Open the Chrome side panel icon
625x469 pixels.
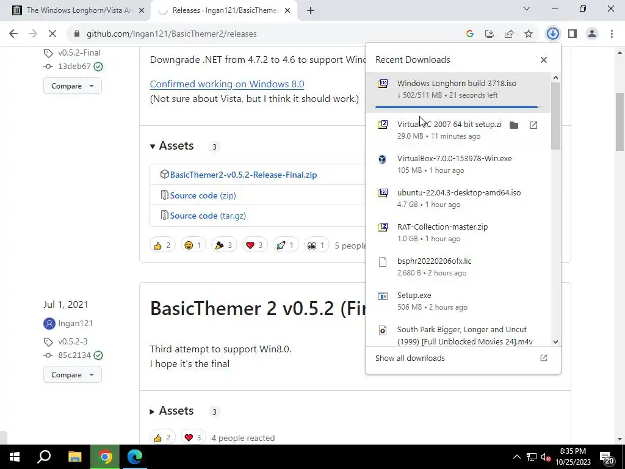(573, 34)
